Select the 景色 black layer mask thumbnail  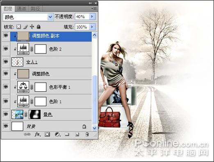(x=35, y=114)
